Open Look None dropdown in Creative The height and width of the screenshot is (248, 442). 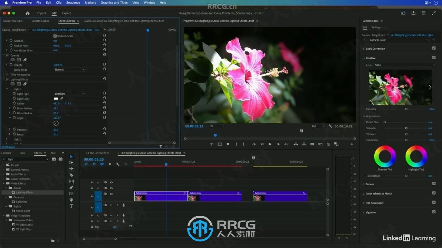(x=405, y=65)
